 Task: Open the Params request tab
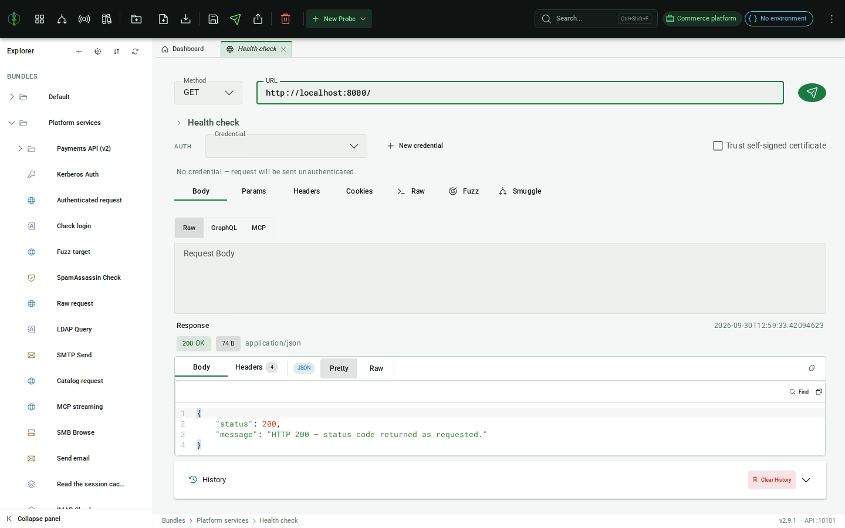pyautogui.click(x=253, y=191)
